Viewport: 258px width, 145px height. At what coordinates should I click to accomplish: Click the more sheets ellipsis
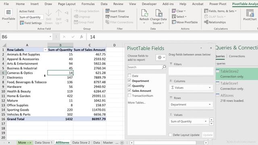117,143
